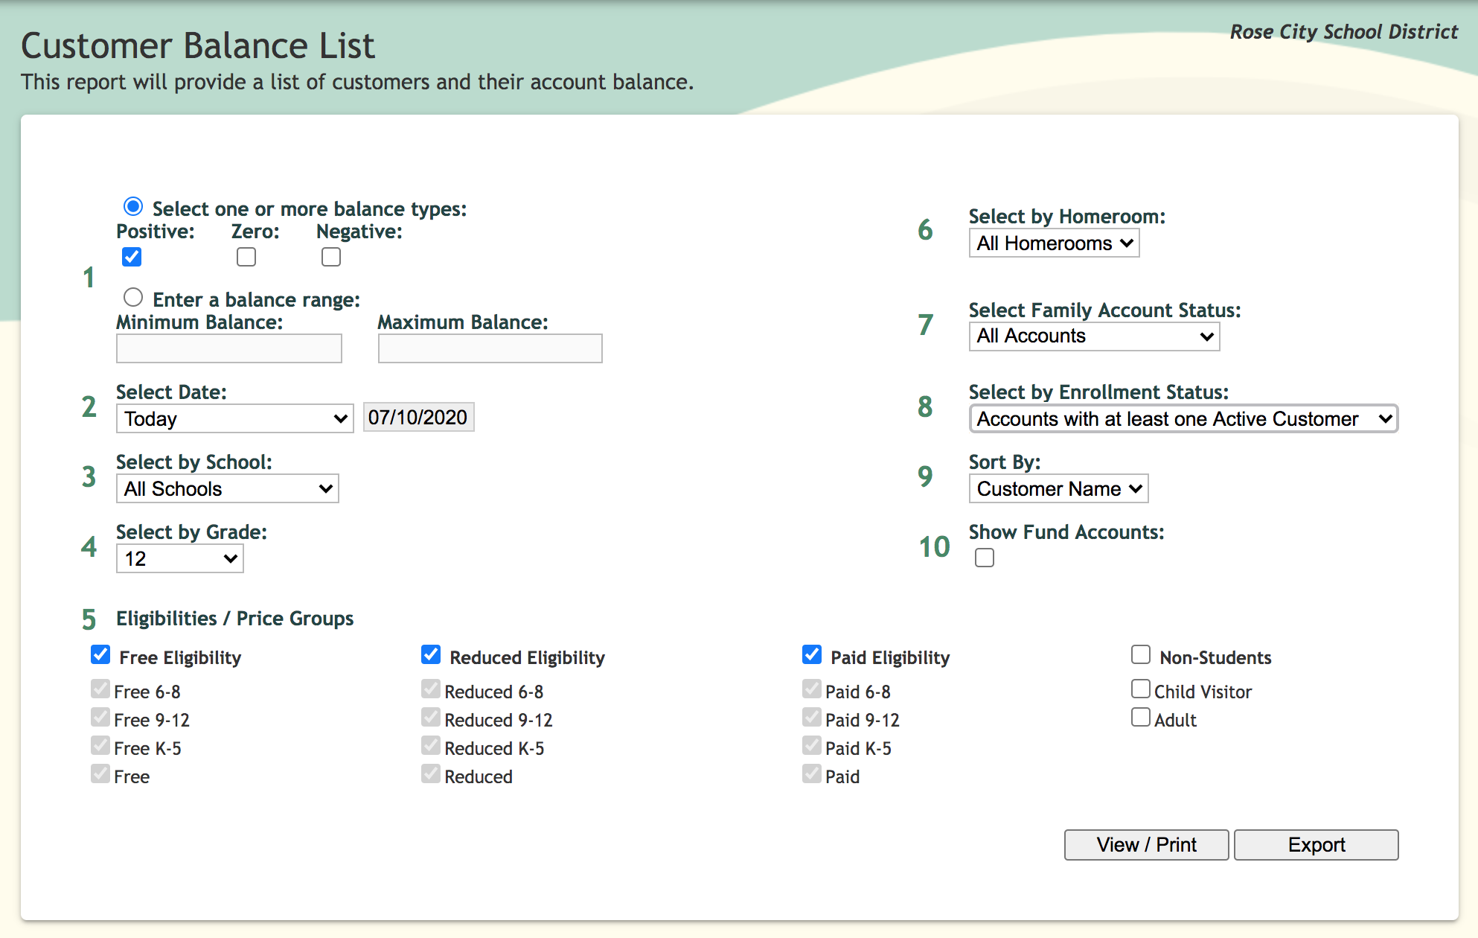Screen dimensions: 1478x938
Task: Click the Maximum Balance input field
Action: point(490,348)
